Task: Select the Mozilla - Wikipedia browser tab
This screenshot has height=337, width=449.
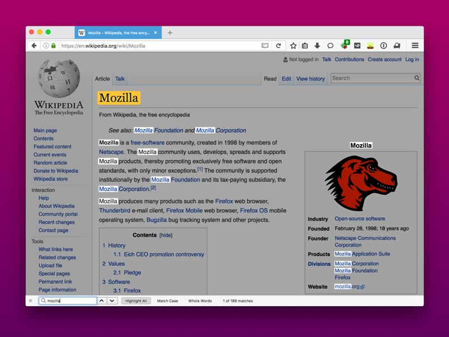Action: pos(118,33)
